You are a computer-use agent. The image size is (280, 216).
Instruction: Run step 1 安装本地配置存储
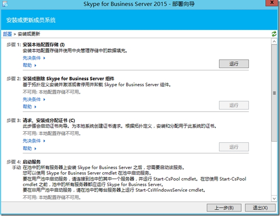point(234,64)
